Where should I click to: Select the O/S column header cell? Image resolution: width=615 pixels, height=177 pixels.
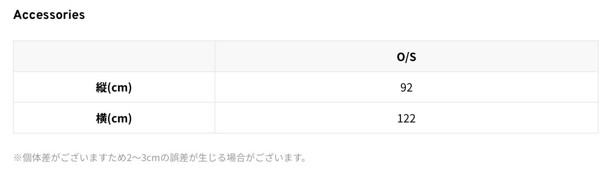tap(406, 57)
